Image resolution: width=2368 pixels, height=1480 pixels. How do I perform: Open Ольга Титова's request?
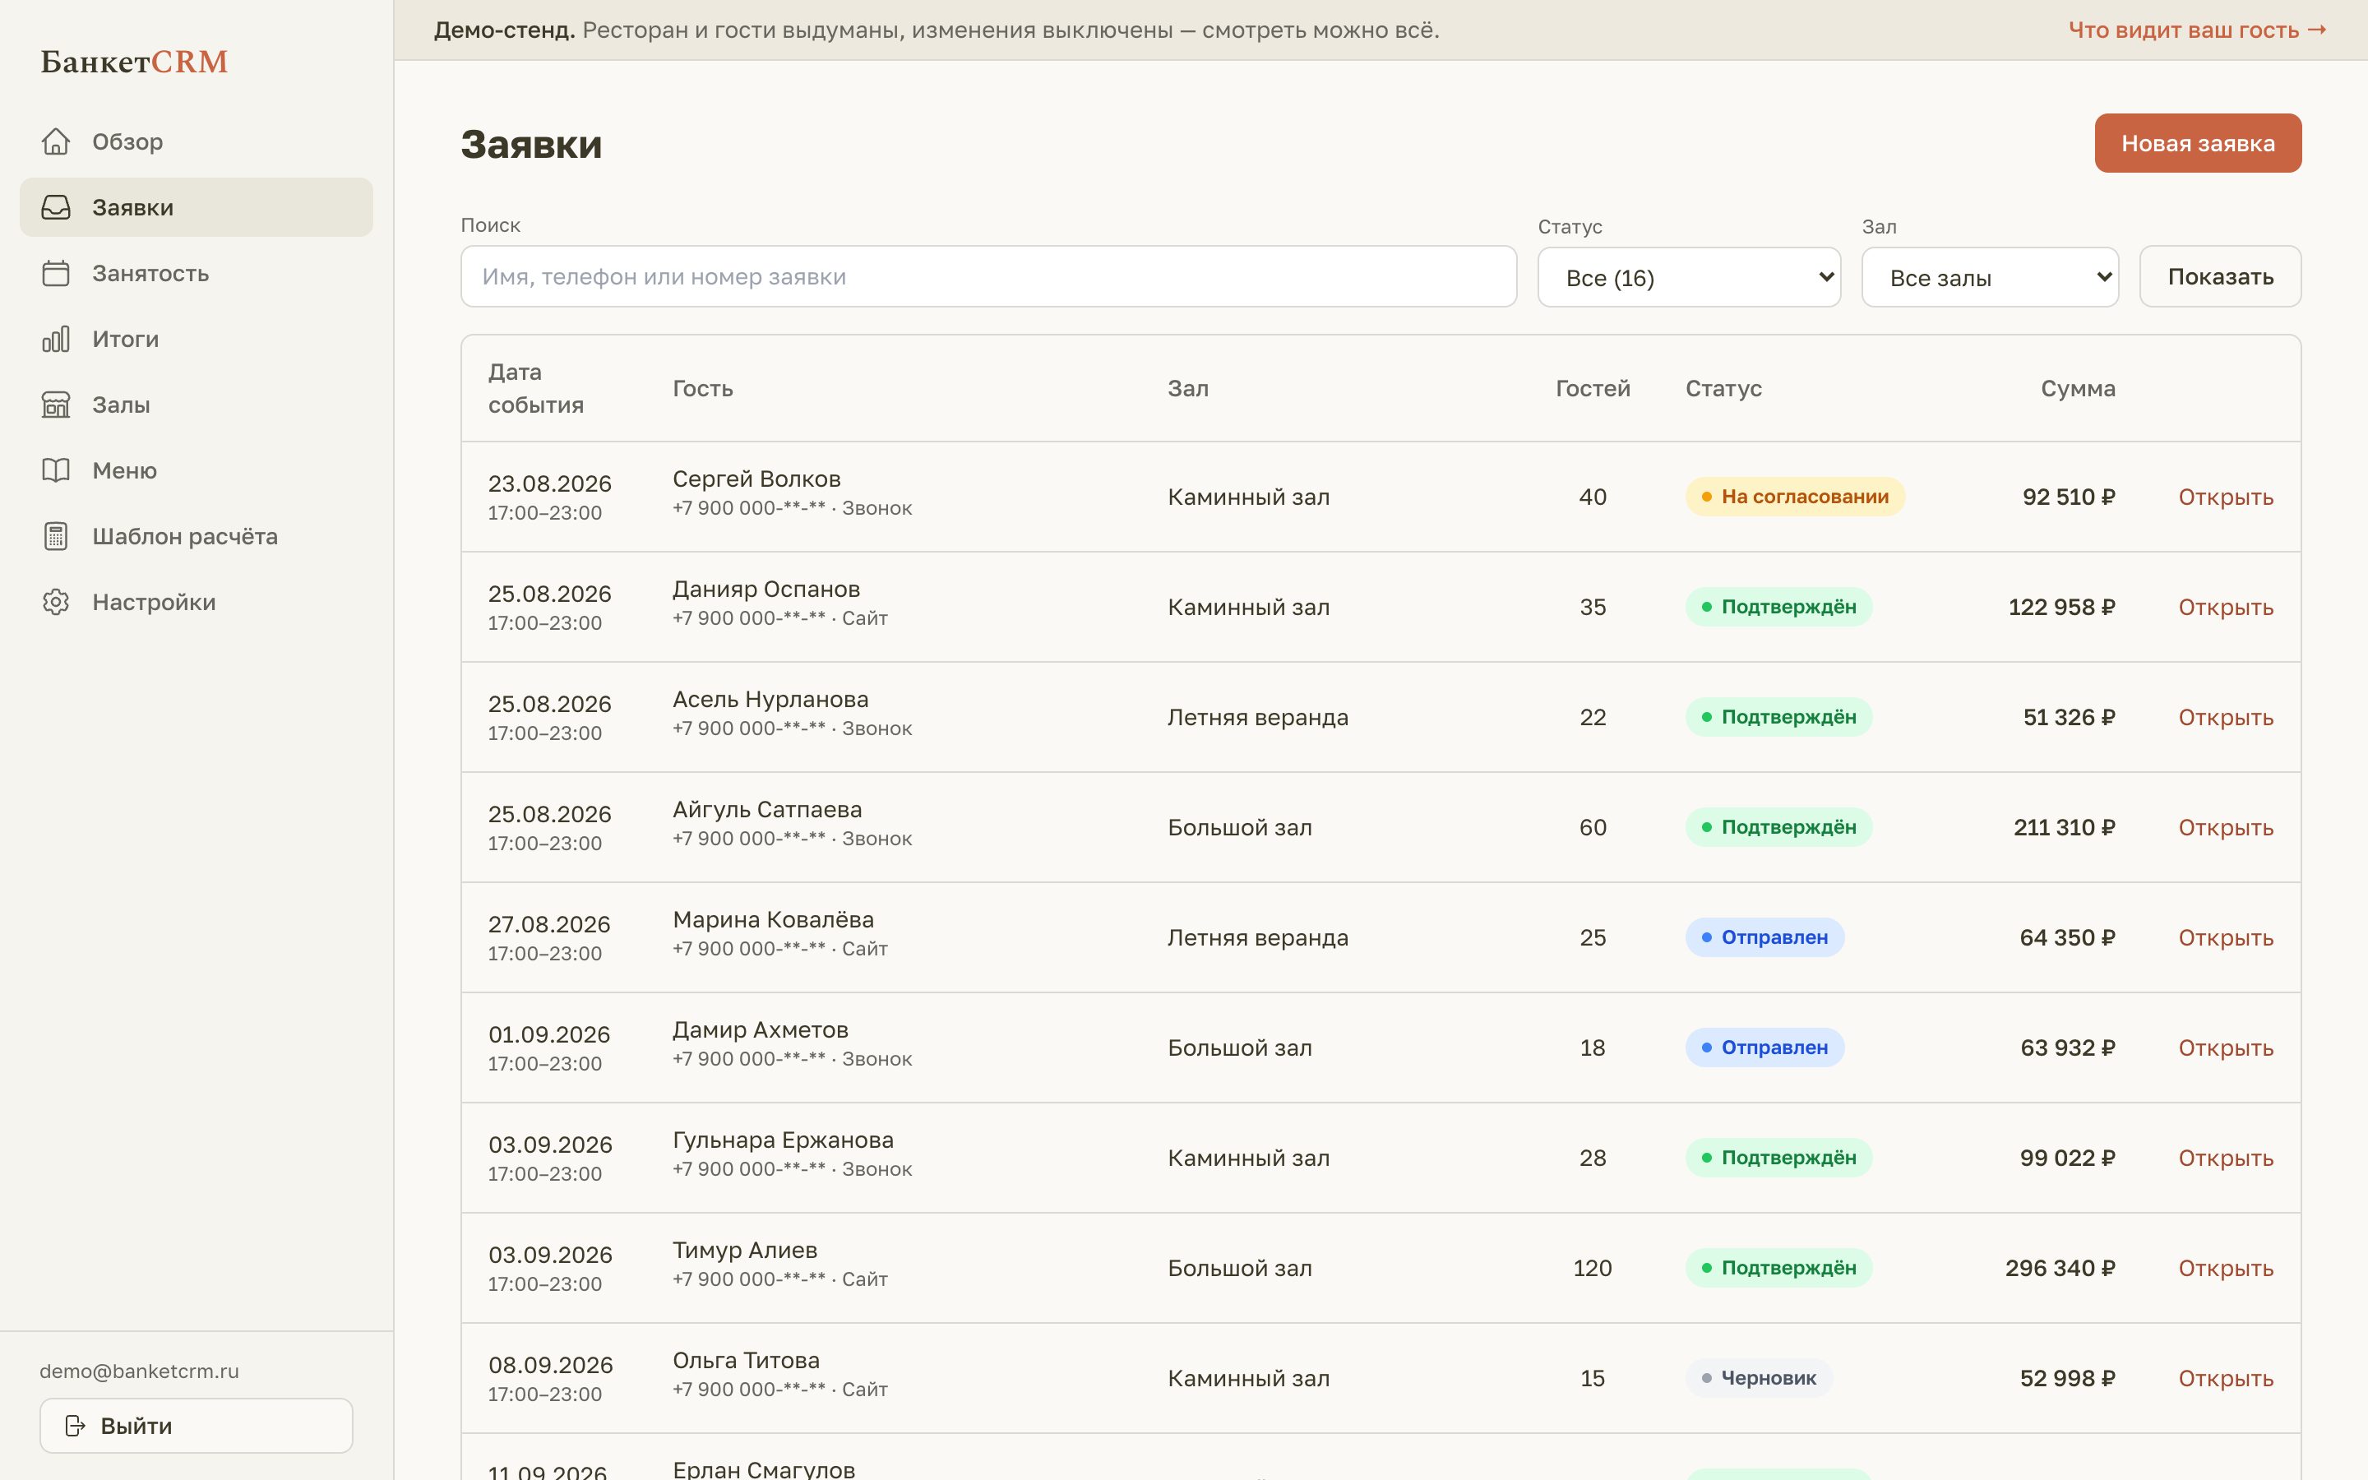click(x=2225, y=1378)
